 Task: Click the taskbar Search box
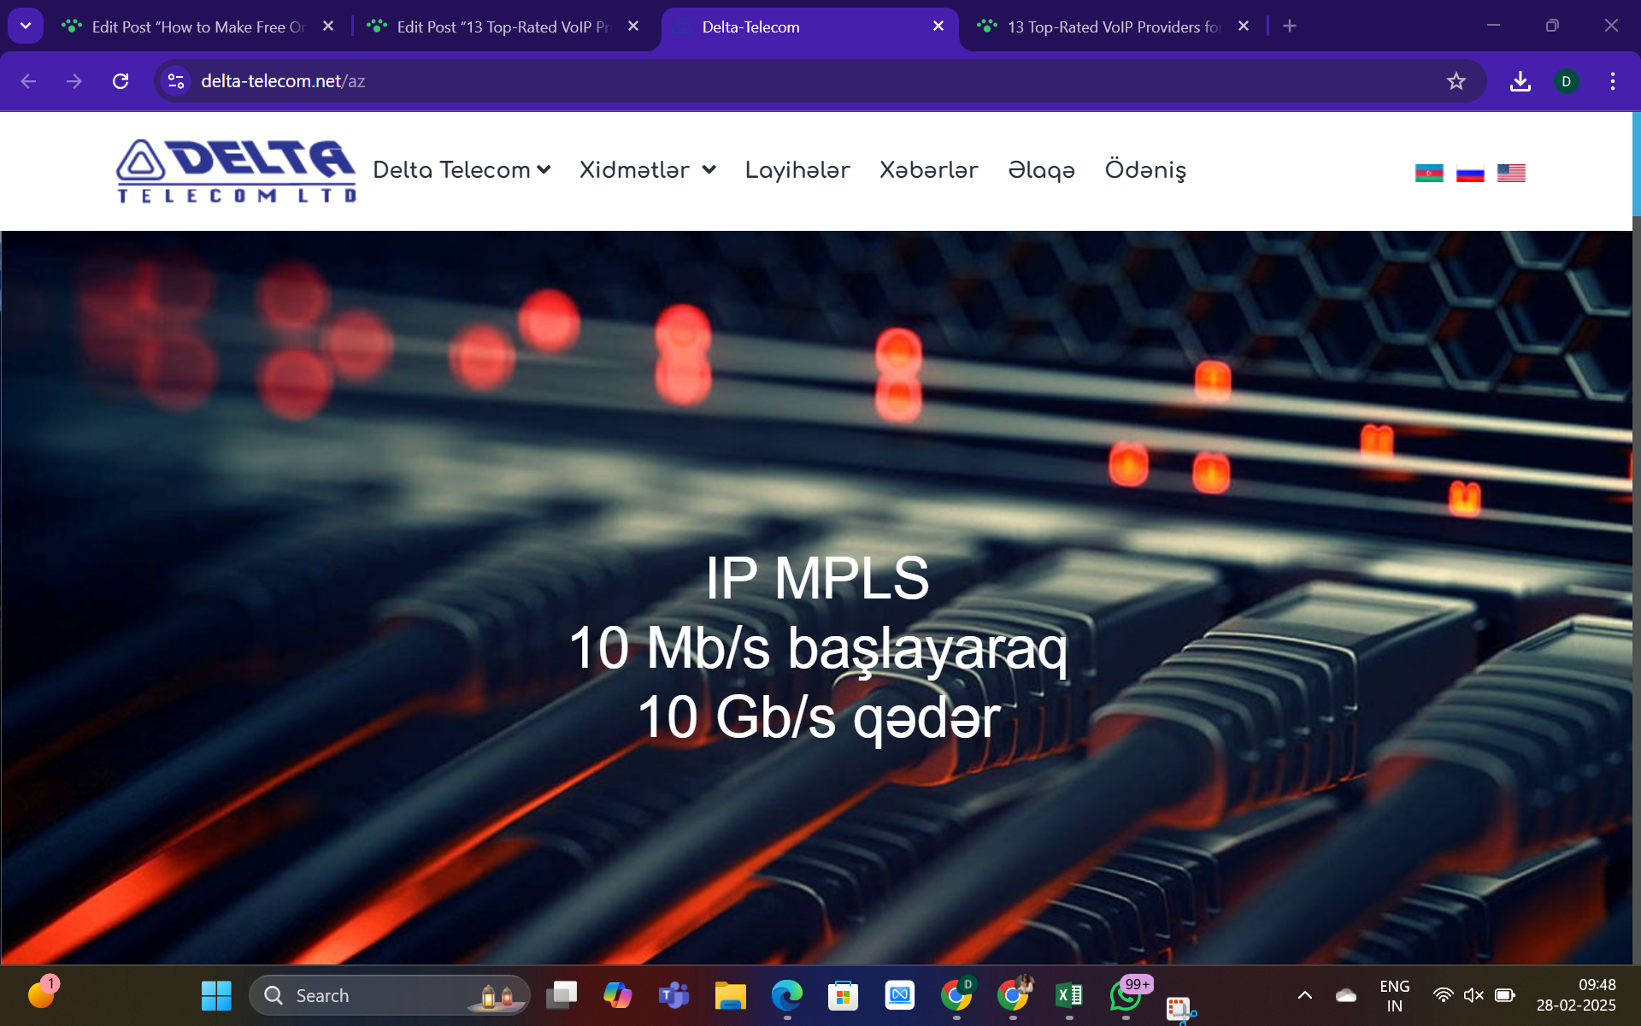pos(390,995)
